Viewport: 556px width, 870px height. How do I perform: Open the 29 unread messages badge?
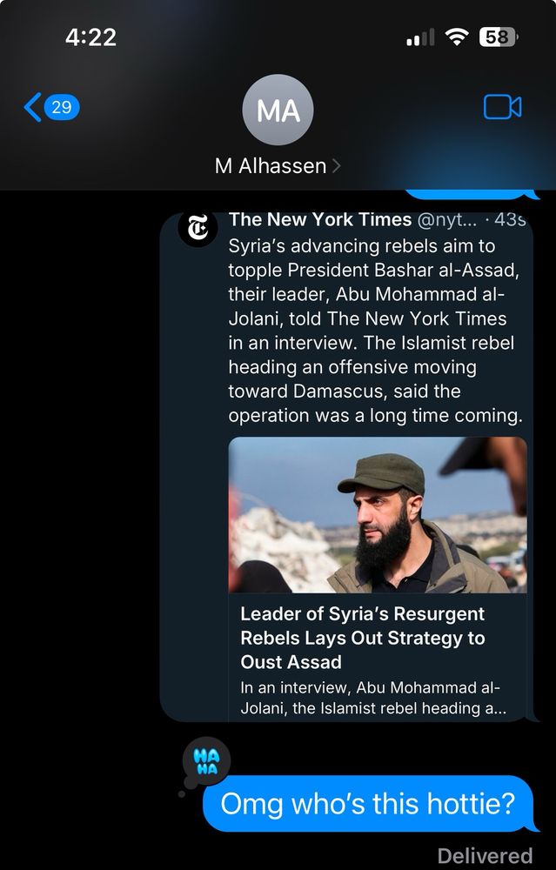tap(62, 107)
